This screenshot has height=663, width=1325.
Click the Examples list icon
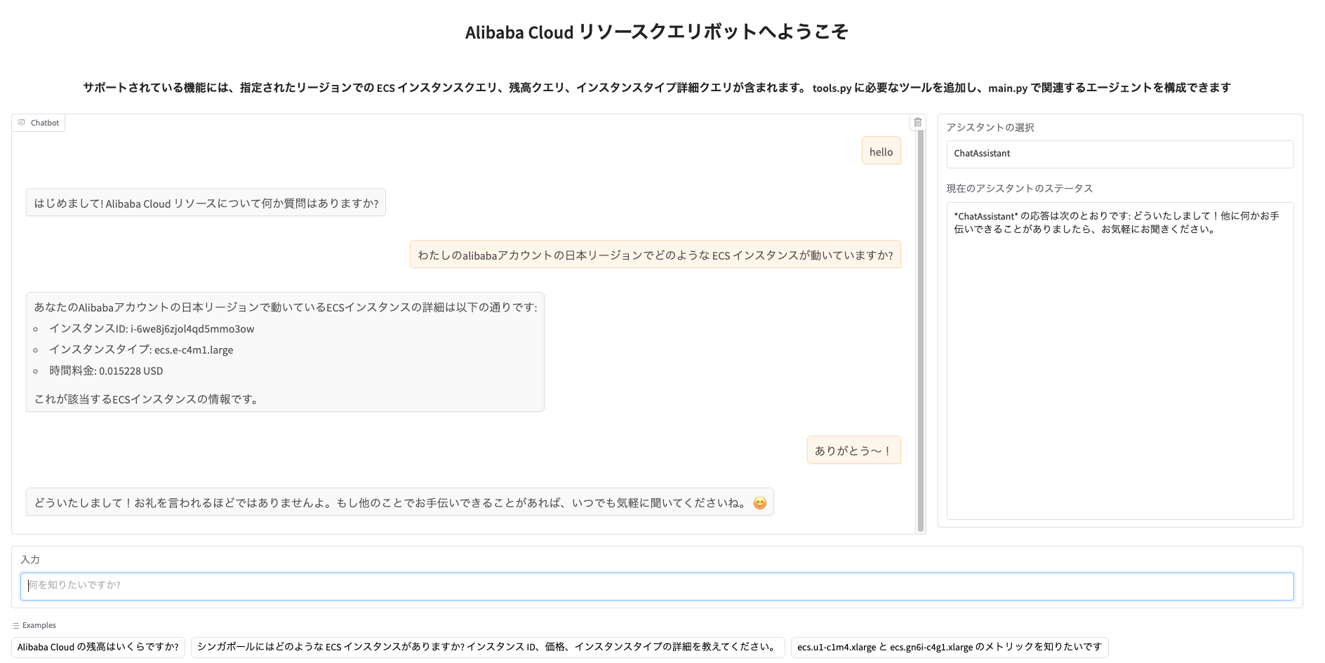(15, 626)
